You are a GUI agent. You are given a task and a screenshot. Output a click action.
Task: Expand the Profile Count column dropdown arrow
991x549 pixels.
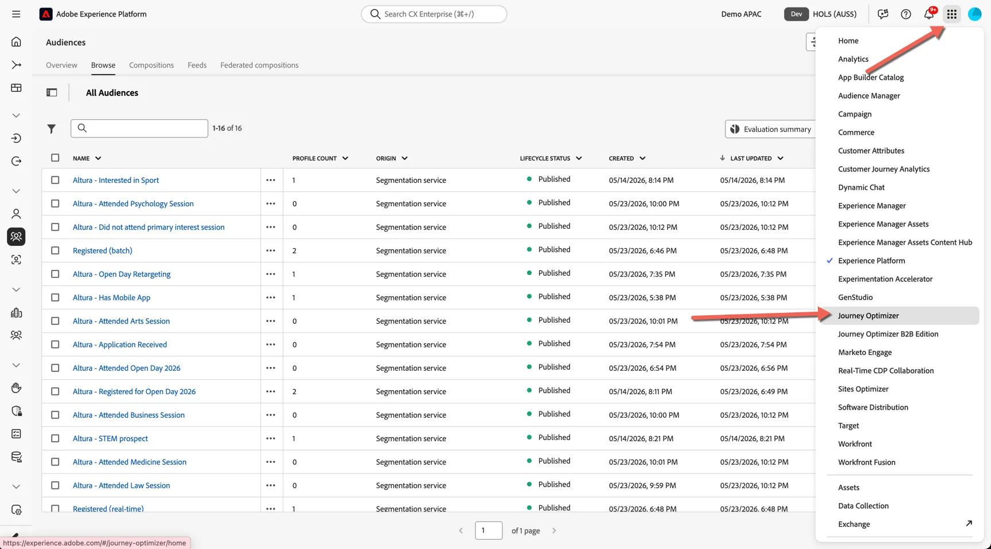tap(345, 158)
